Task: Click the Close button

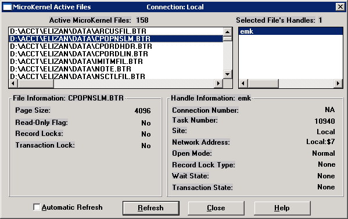Action: pos(216,208)
